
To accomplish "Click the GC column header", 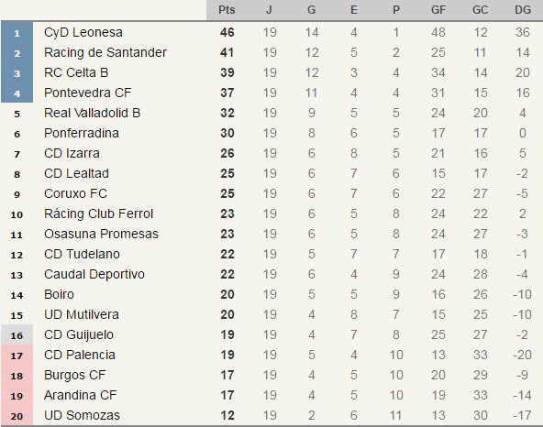I will [x=481, y=10].
